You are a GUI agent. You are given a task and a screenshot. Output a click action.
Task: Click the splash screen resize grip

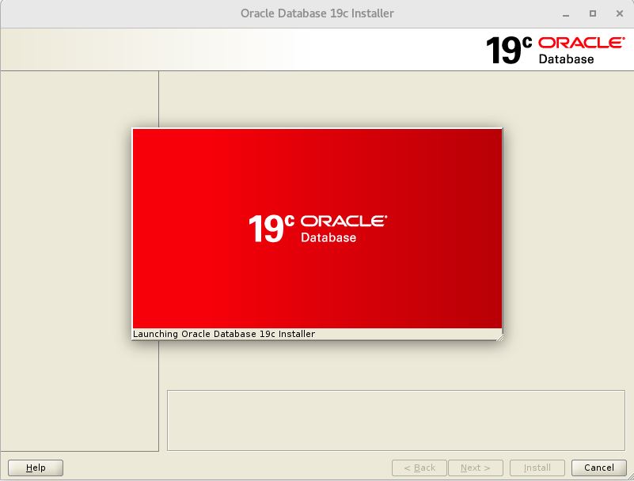[x=499, y=337]
